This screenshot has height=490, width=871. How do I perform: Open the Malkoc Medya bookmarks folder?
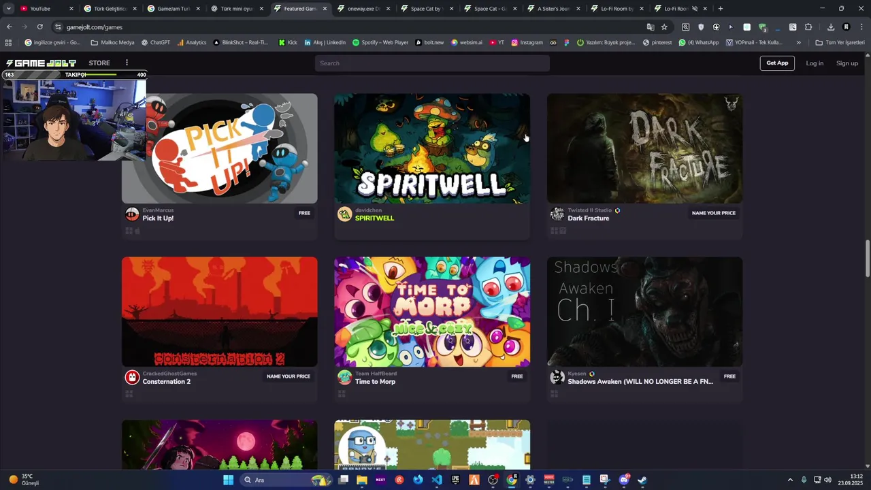click(112, 42)
